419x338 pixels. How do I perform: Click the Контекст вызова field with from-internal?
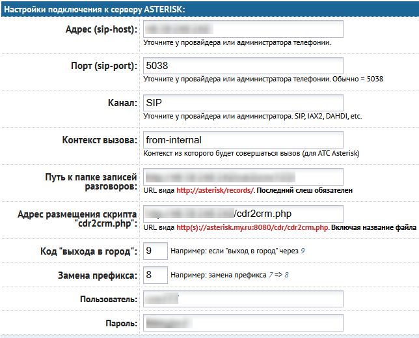click(243, 140)
